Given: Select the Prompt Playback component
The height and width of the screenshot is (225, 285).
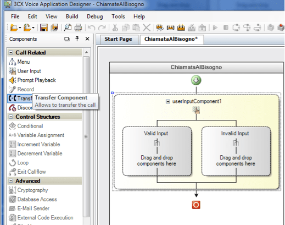Looking at the screenshot, I should coord(32,80).
